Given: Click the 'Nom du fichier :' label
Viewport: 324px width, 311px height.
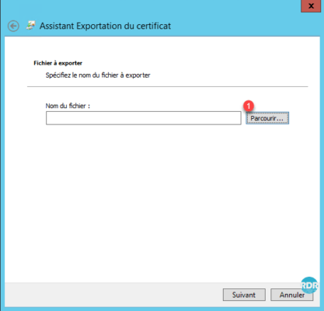Looking at the screenshot, I should tap(68, 106).
